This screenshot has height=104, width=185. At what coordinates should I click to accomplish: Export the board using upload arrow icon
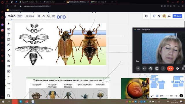(x=44, y=16)
